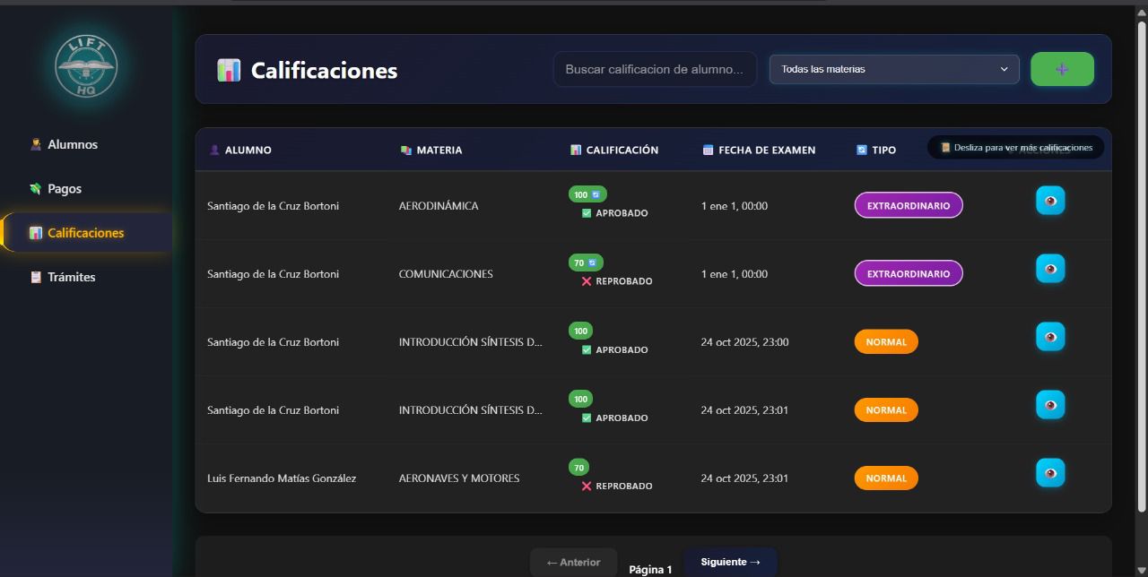Click the LIFT HQ logo

tap(86, 65)
